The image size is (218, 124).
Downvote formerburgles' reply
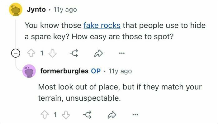(x=66, y=115)
